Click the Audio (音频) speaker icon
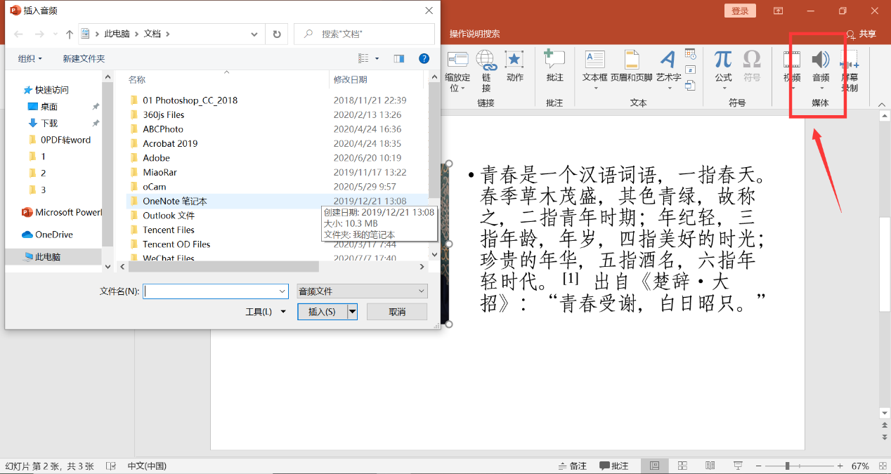Viewport: 891px width, 474px height. click(820, 60)
